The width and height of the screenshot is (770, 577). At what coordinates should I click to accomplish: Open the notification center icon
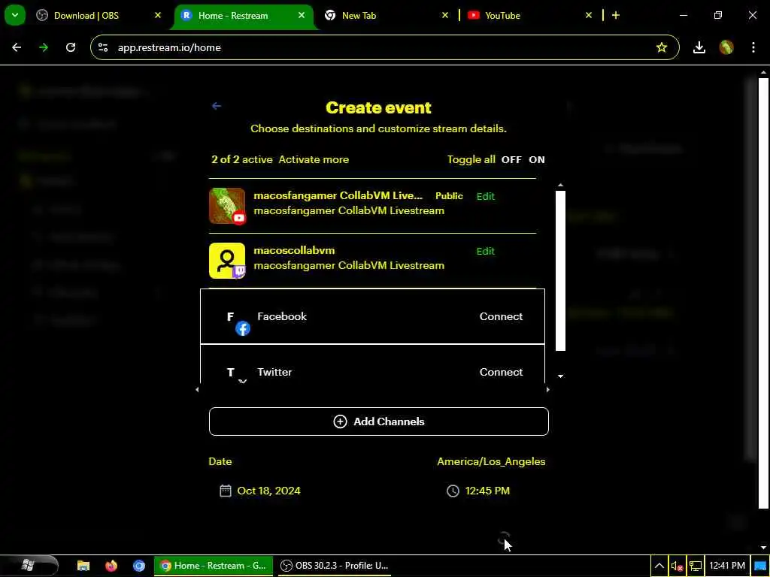760,566
